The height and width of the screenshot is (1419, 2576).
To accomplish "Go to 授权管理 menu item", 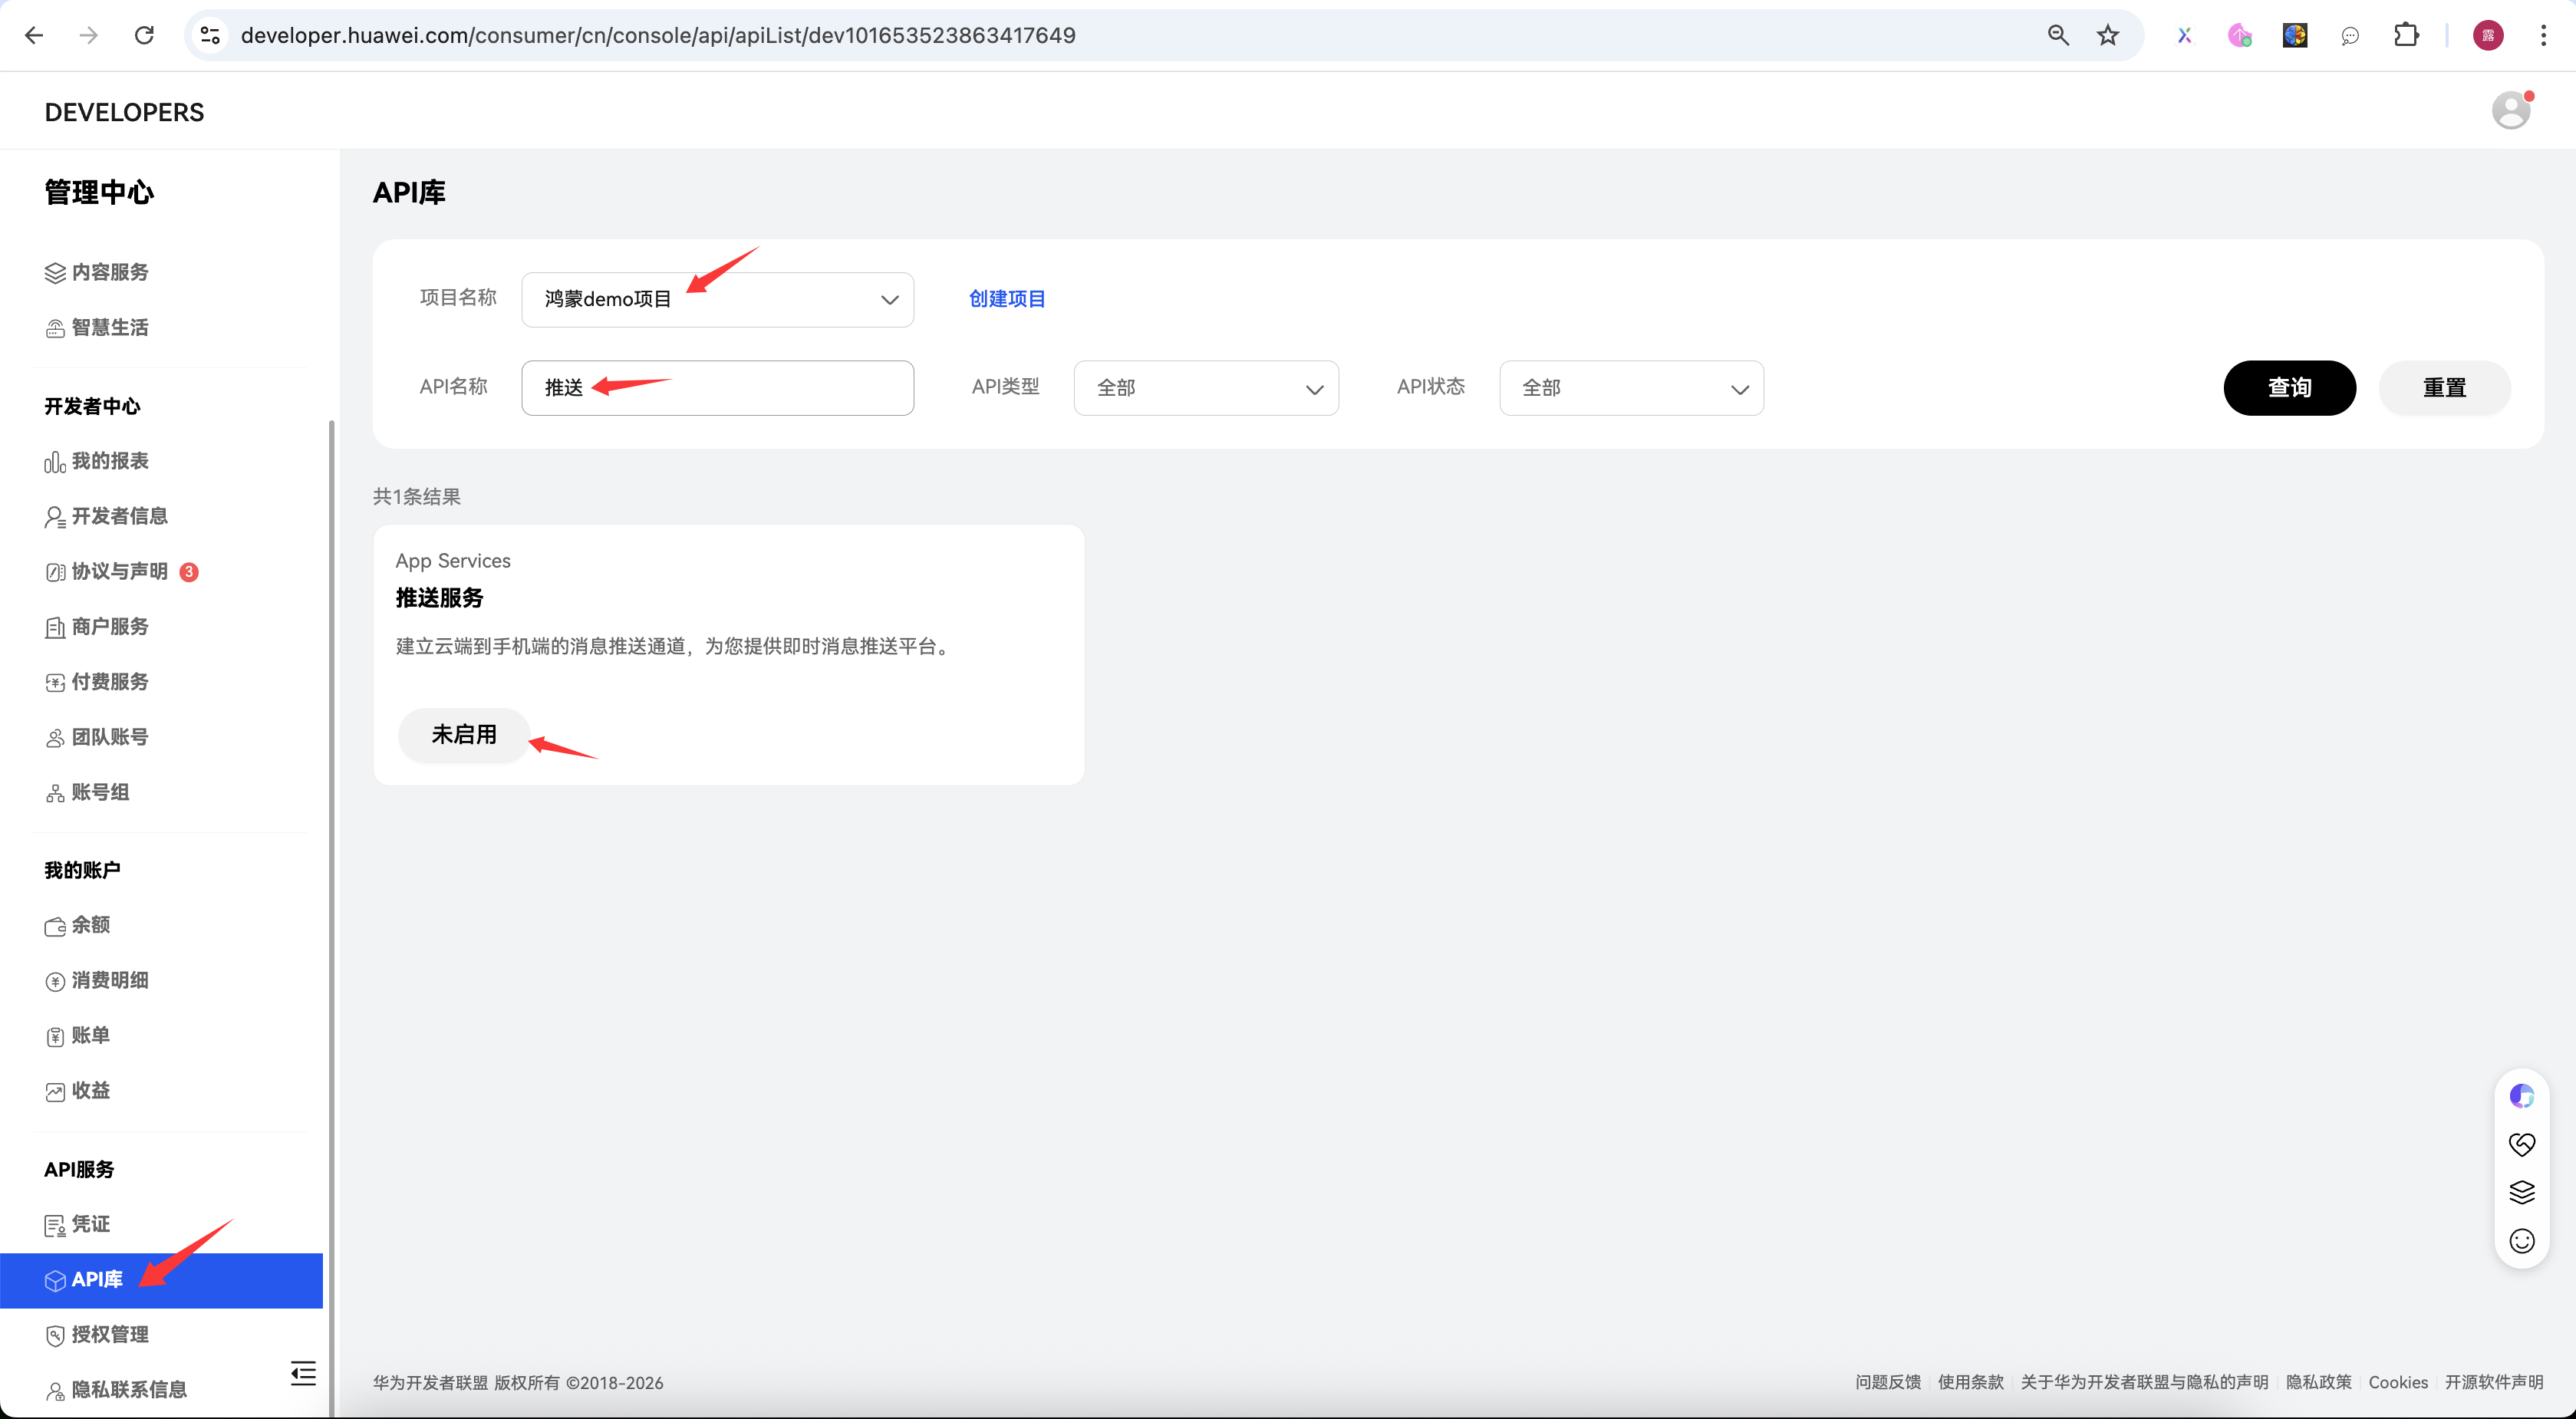I will (x=109, y=1334).
